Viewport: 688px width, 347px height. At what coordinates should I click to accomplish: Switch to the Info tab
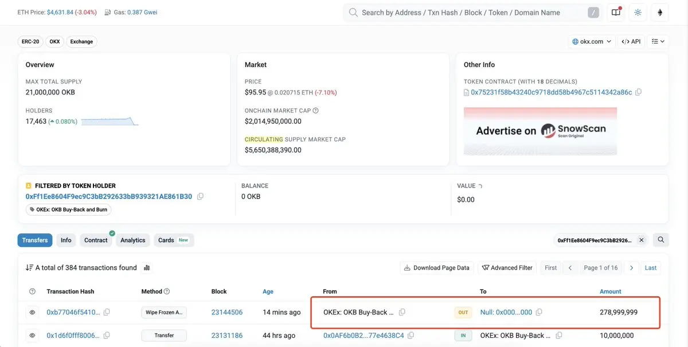[66, 240]
